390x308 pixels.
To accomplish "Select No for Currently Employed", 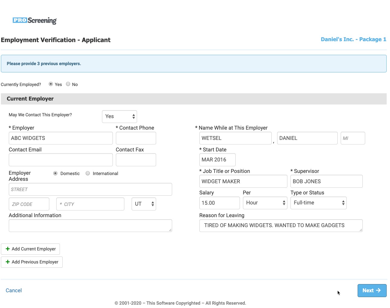I will 68,84.
